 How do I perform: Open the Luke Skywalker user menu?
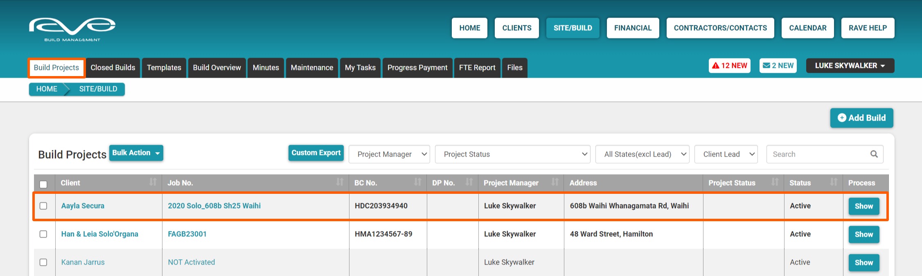pos(850,65)
